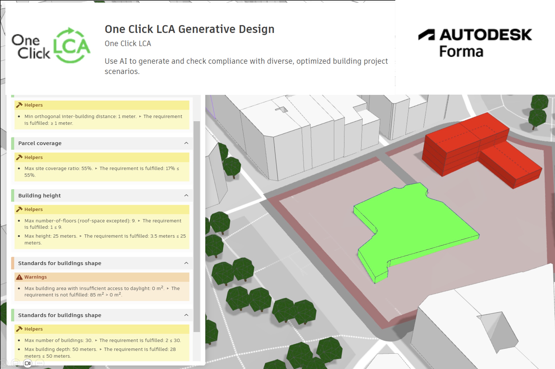Image resolution: width=555 pixels, height=369 pixels.
Task: Click the hammer icon in the topmost Helpers box
Action: click(x=19, y=105)
